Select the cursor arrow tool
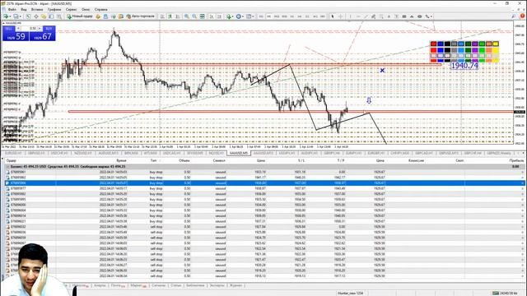This screenshot has height=296, width=527. coord(333,16)
